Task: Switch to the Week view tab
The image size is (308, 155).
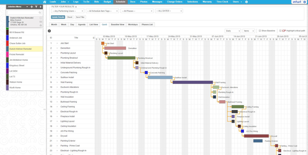Action: click(64, 25)
